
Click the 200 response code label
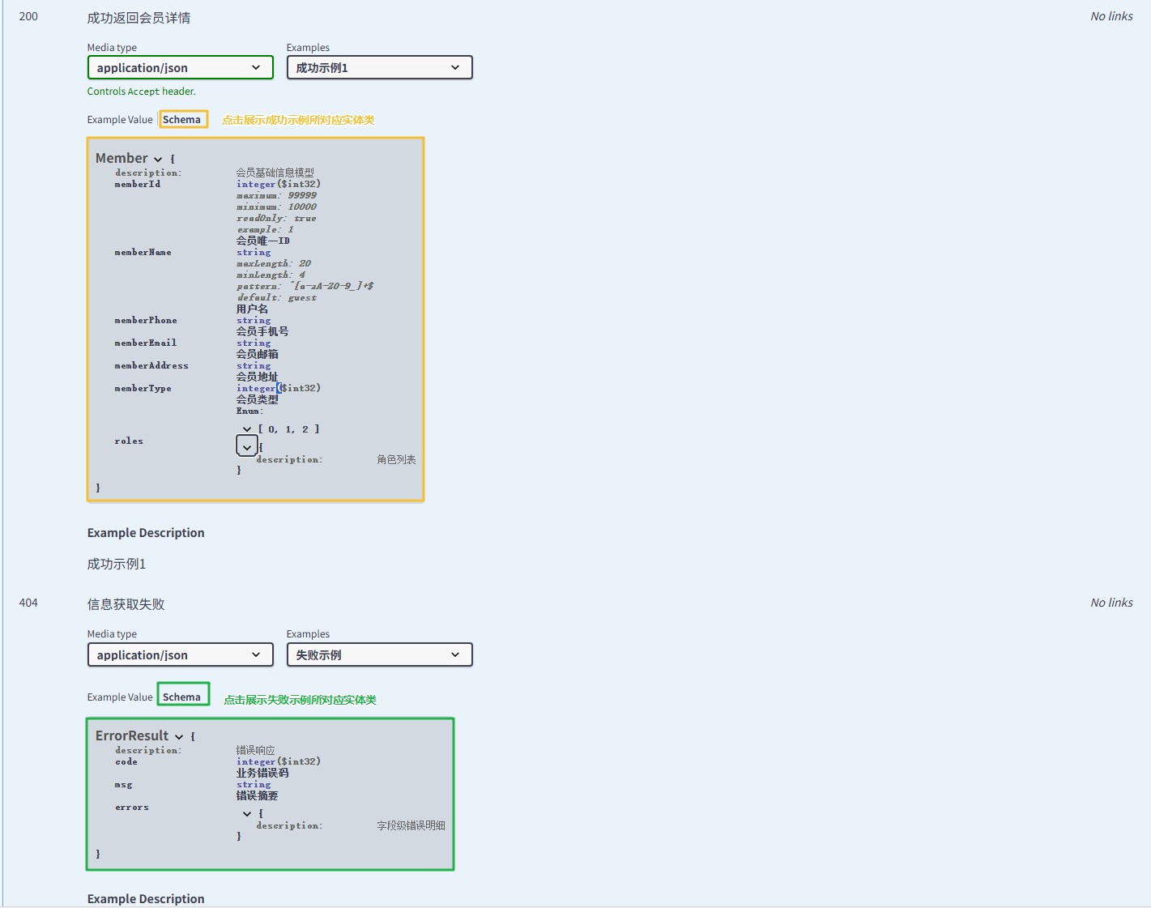pyautogui.click(x=28, y=16)
